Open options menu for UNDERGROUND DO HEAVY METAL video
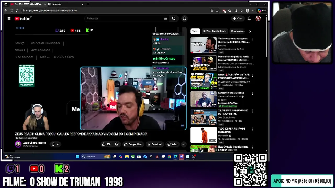 [252, 111]
